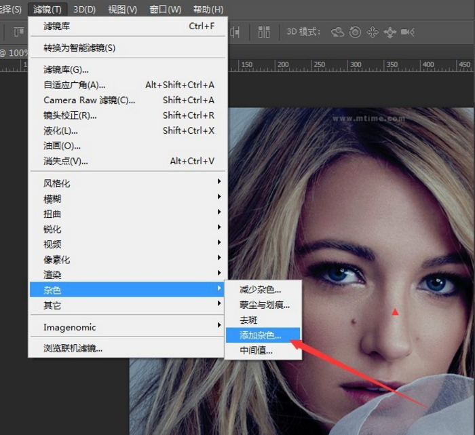Viewport: 475px width, 435px height.
Task: Open Camera Raw 滤镜(C)... filter
Action: coord(90,100)
